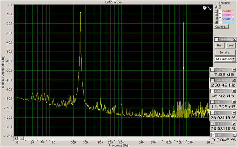Click the Overlays heading link
This screenshot has width=237, height=147.
pyautogui.click(x=225, y=3)
